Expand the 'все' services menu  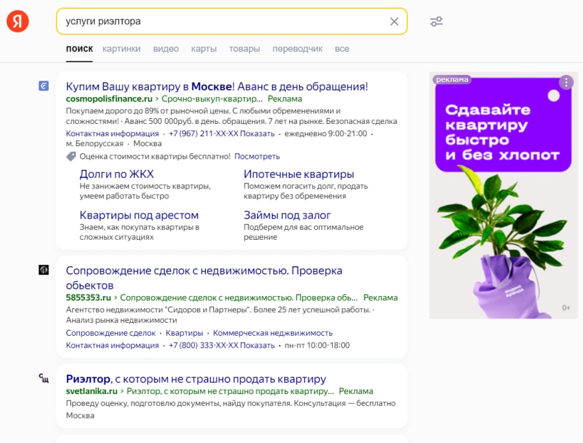(342, 49)
